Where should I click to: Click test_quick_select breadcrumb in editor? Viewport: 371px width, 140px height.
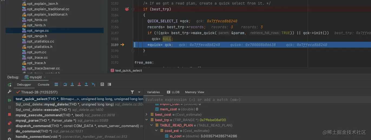(x=129, y=71)
